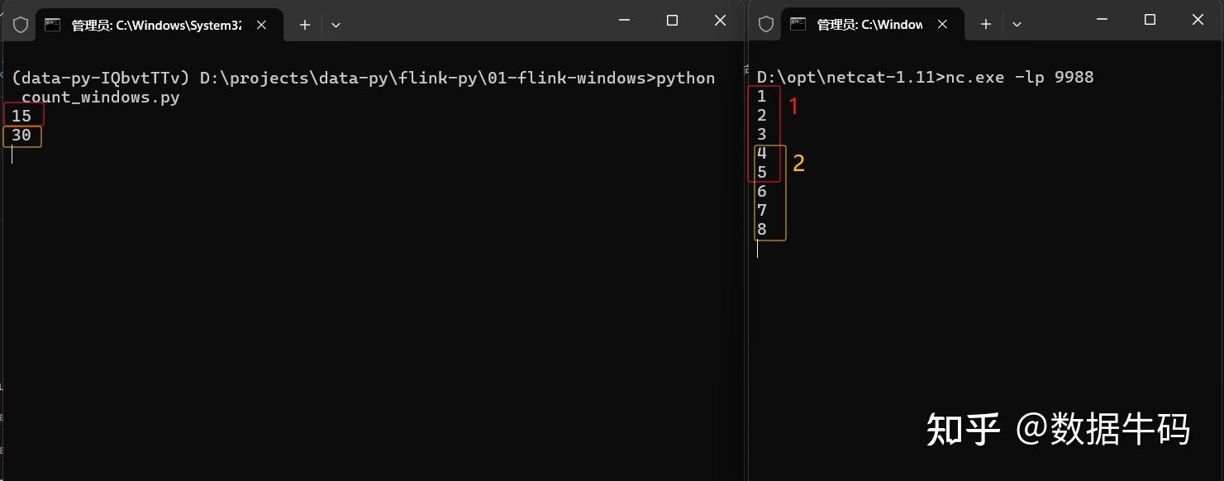Minimize the Python flink terminal window
The image size is (1224, 481).
point(625,20)
